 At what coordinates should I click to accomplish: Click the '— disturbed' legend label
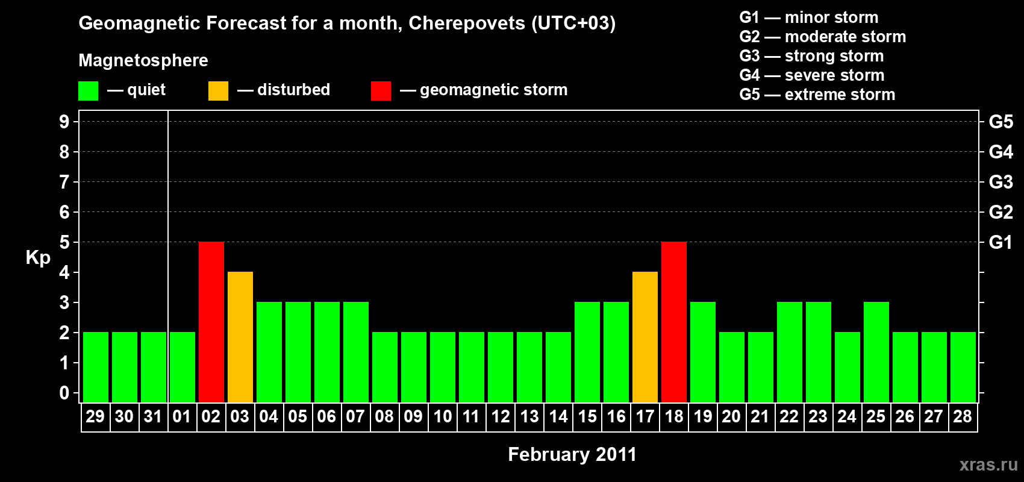pos(284,90)
